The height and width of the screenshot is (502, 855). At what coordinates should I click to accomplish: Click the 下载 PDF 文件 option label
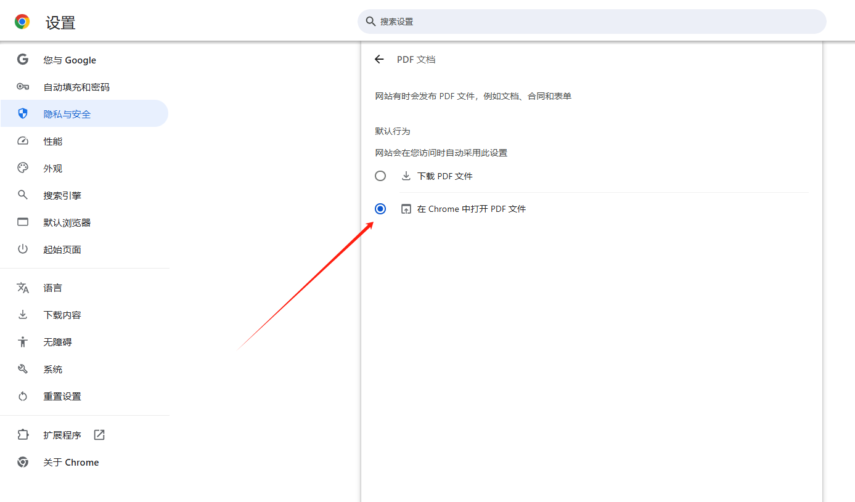[445, 176]
